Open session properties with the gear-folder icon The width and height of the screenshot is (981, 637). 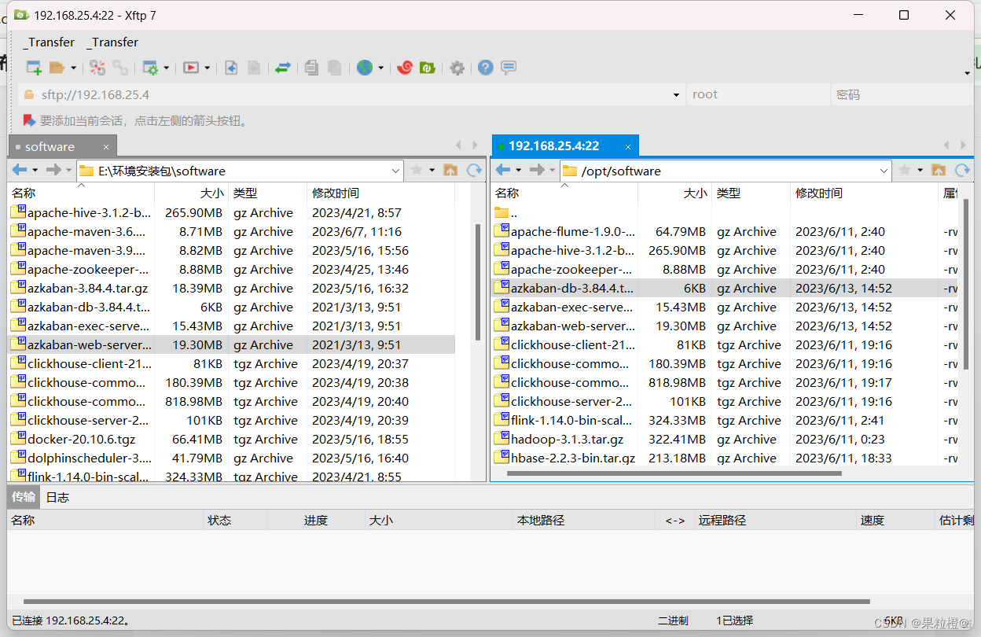(x=149, y=68)
